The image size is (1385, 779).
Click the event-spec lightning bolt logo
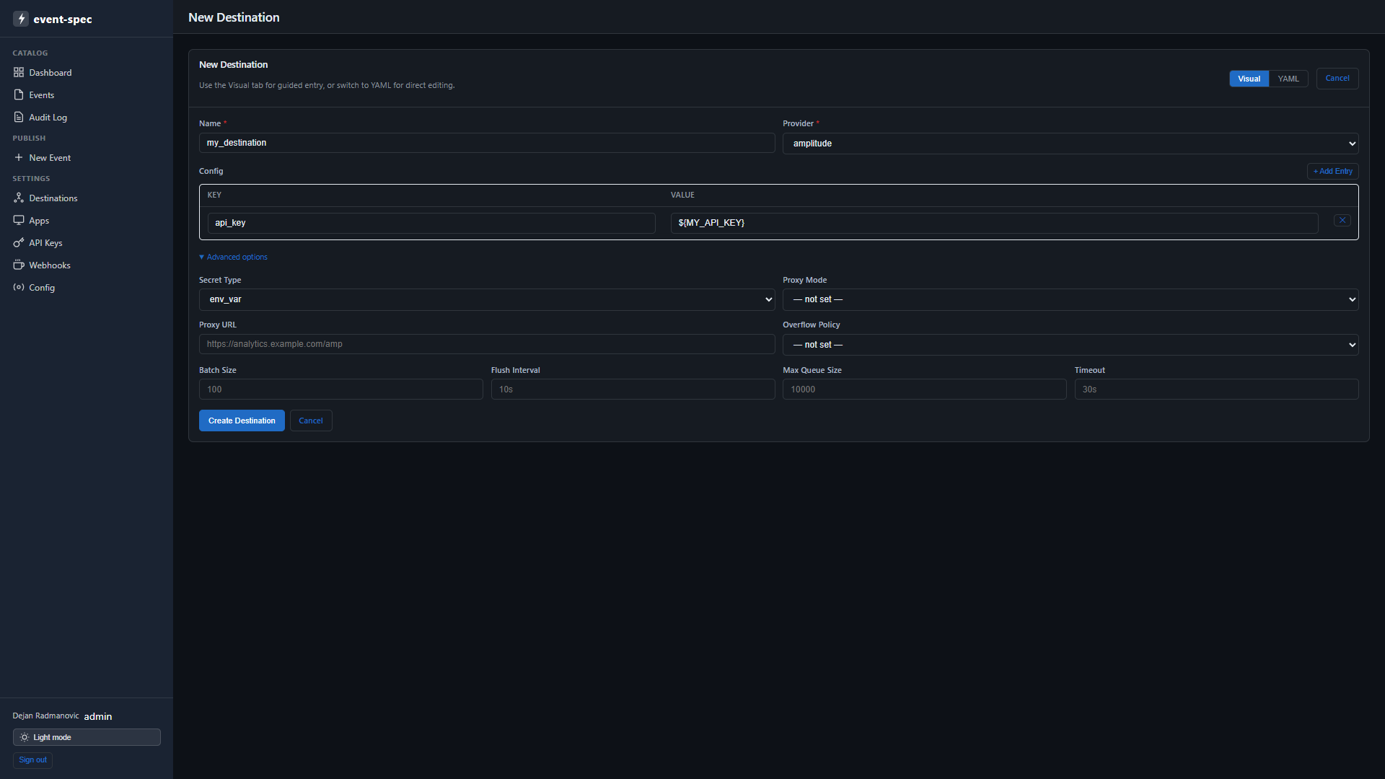tap(21, 19)
